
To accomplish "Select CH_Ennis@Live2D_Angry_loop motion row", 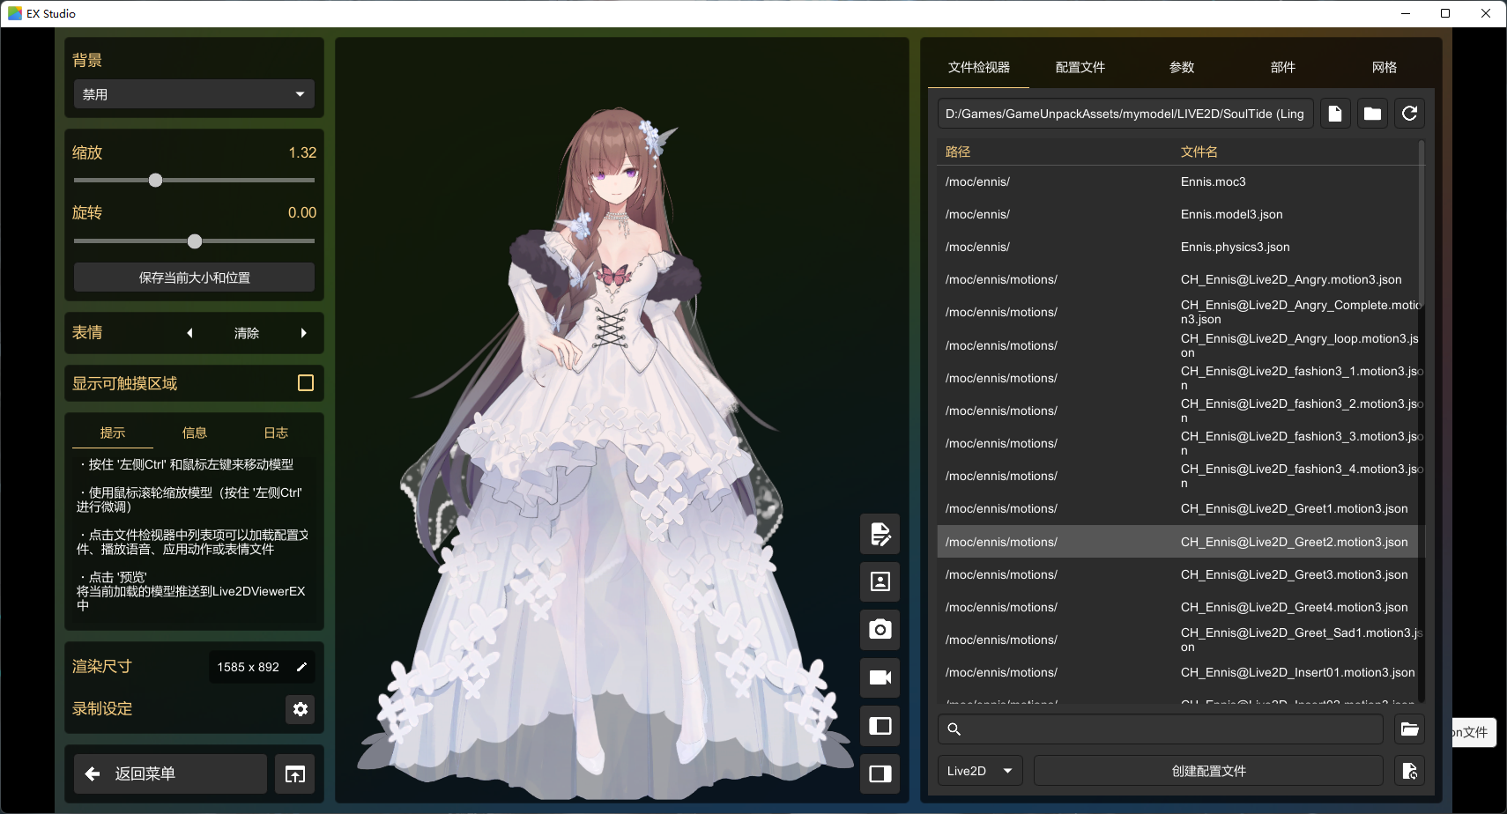I will click(x=1178, y=345).
